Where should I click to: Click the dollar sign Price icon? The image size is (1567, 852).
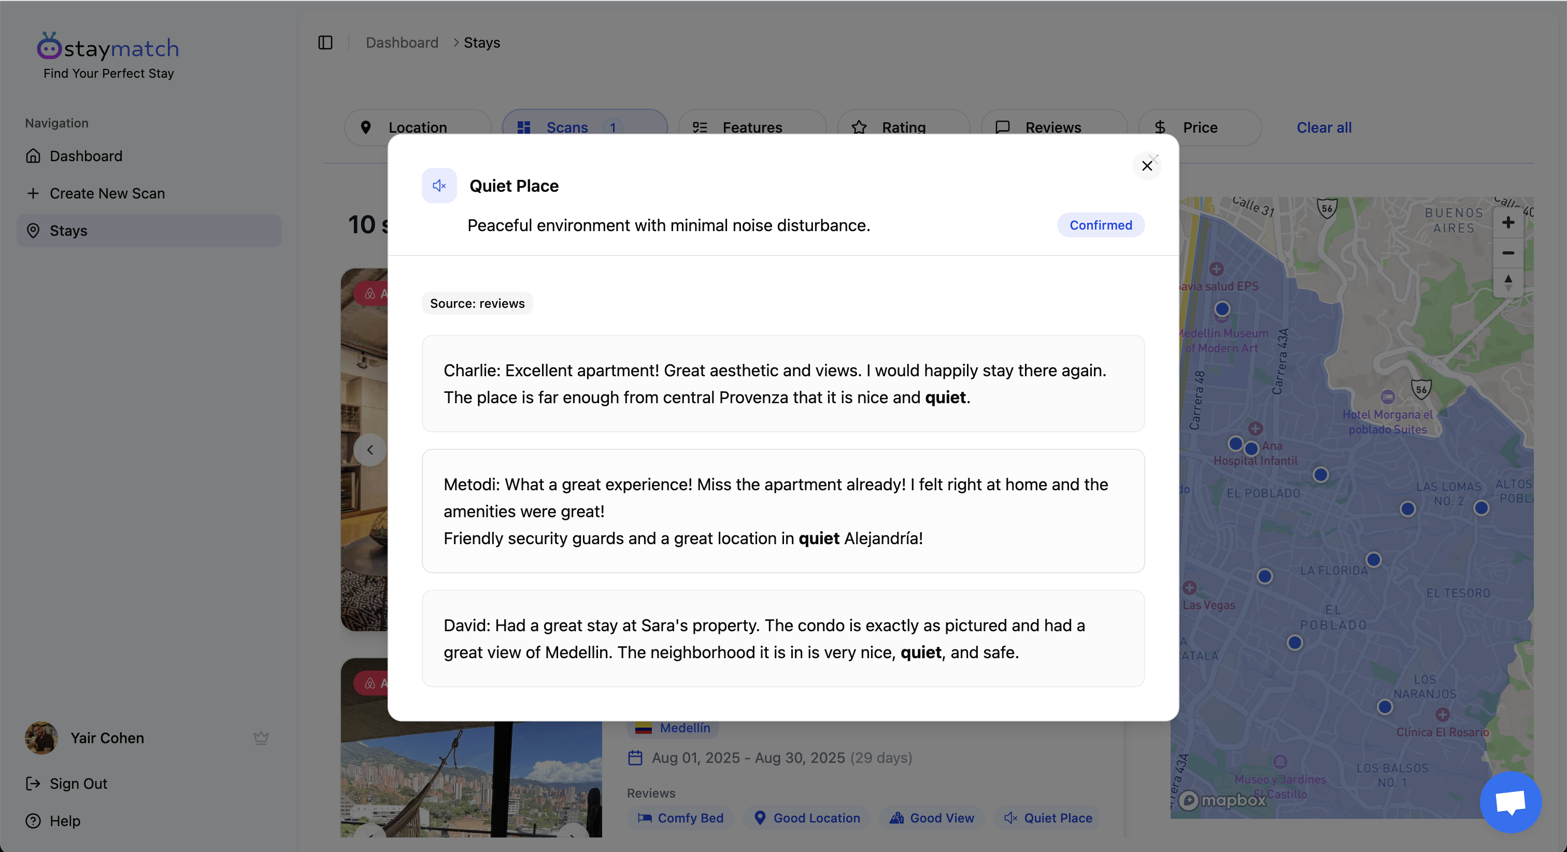tap(1160, 127)
